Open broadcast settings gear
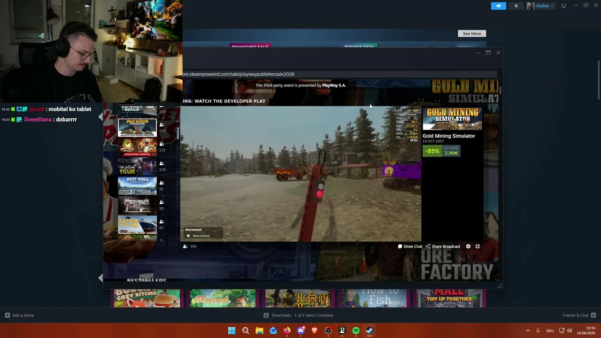The width and height of the screenshot is (601, 338). click(468, 246)
